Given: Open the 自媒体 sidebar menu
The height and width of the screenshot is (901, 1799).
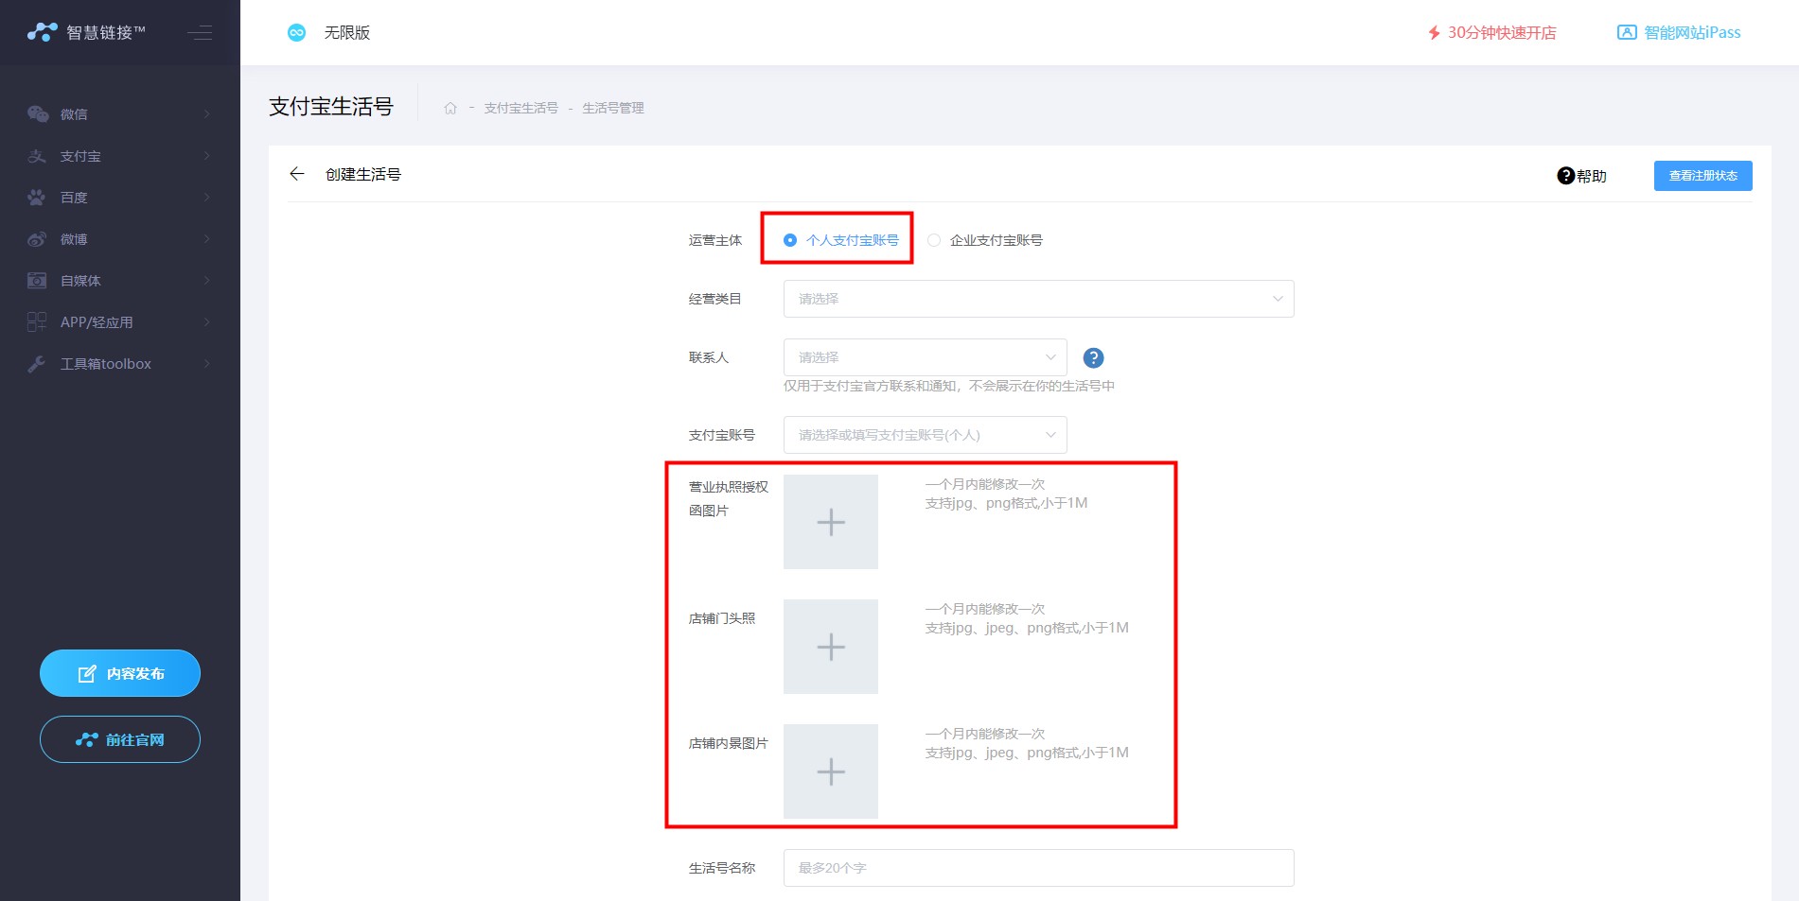Looking at the screenshot, I should 120,281.
